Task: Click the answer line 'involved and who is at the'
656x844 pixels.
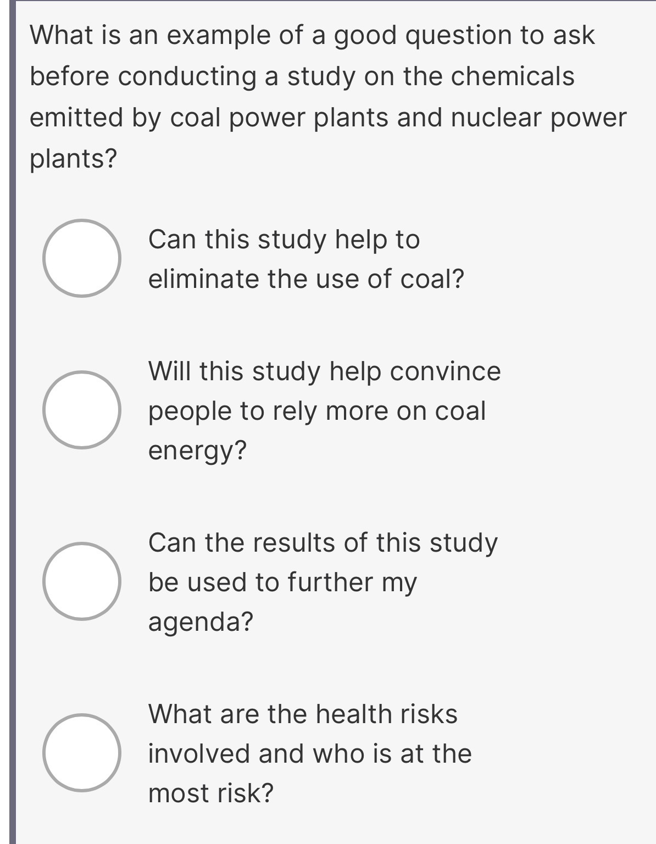Action: pos(310,753)
